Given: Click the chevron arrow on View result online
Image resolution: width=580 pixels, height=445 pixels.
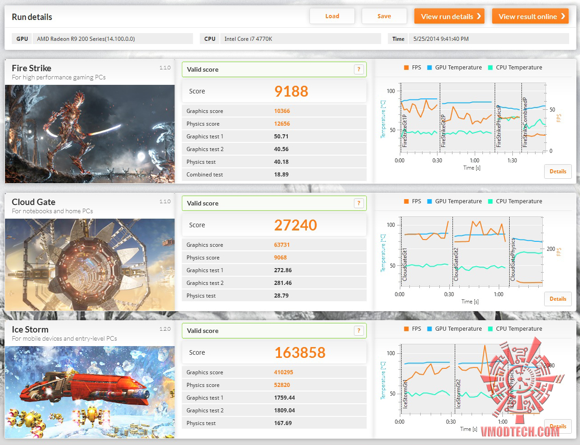Looking at the screenshot, I should (x=563, y=16).
